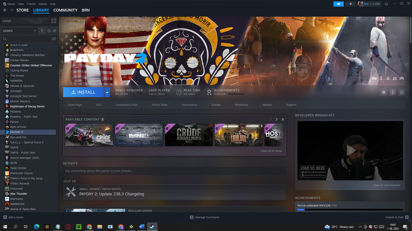Viewport: 412px width, 231px height.
Task: Open the notifications bell
Action: coord(351,4)
